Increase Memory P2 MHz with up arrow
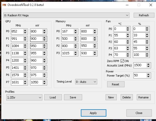156x121 pixels. [75, 45]
